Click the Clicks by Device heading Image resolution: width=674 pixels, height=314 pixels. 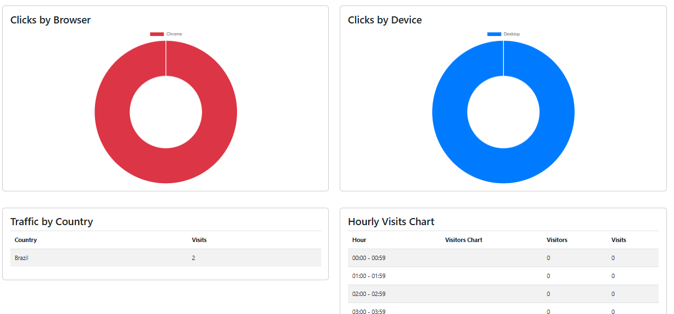pyautogui.click(x=385, y=20)
